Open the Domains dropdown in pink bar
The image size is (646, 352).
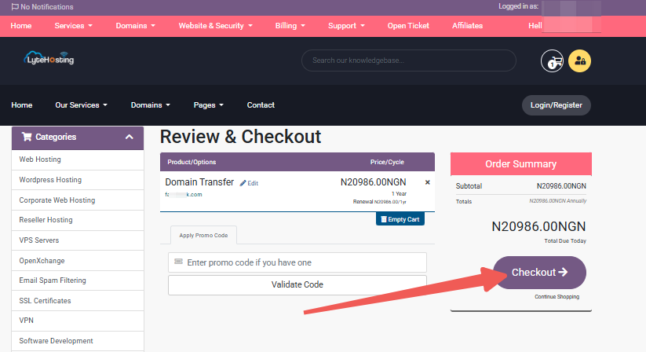[136, 26]
